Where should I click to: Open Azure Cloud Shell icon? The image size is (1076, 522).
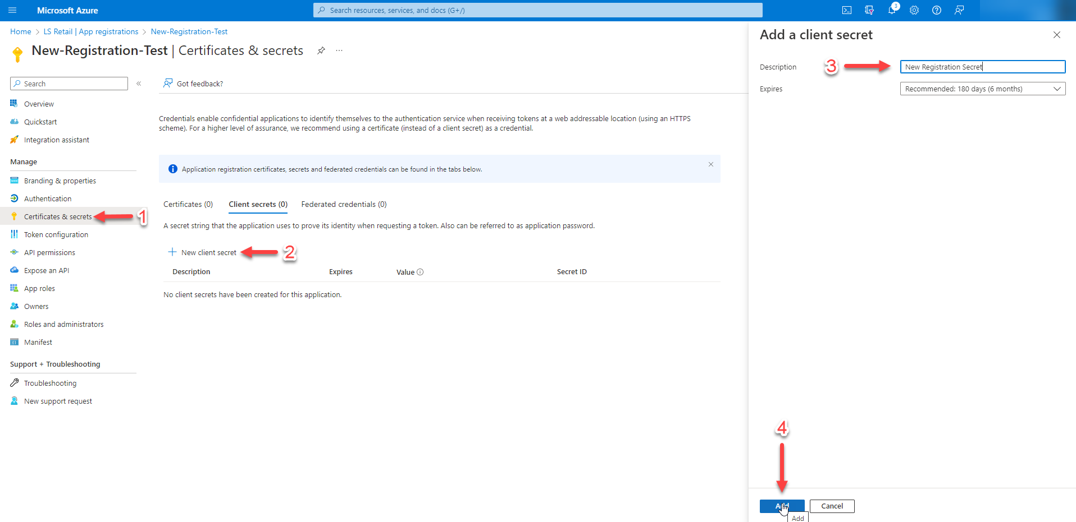tap(847, 10)
